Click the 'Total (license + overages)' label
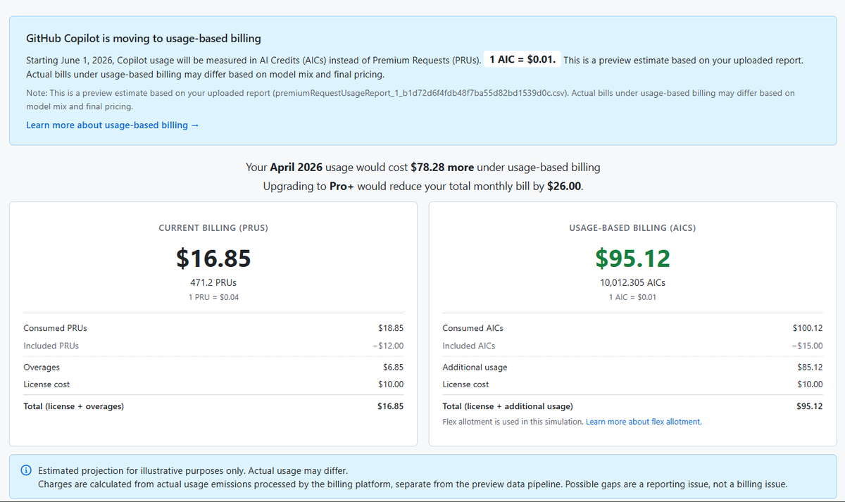 click(74, 406)
